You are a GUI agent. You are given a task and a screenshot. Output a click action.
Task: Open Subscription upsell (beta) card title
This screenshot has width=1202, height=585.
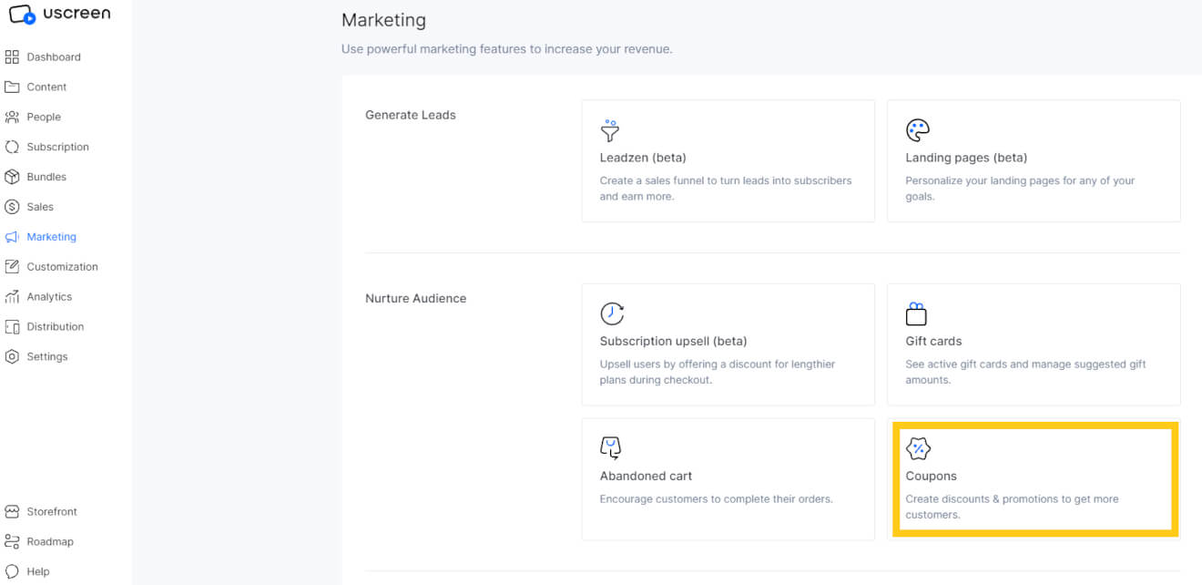673,342
